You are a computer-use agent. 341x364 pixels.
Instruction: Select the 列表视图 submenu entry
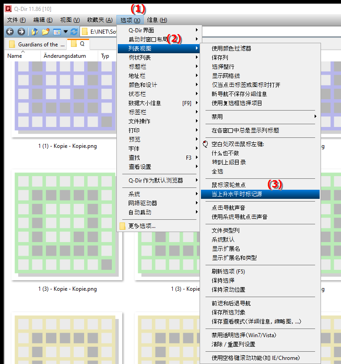pos(159,49)
